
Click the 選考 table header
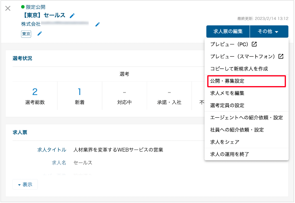coord(124,74)
